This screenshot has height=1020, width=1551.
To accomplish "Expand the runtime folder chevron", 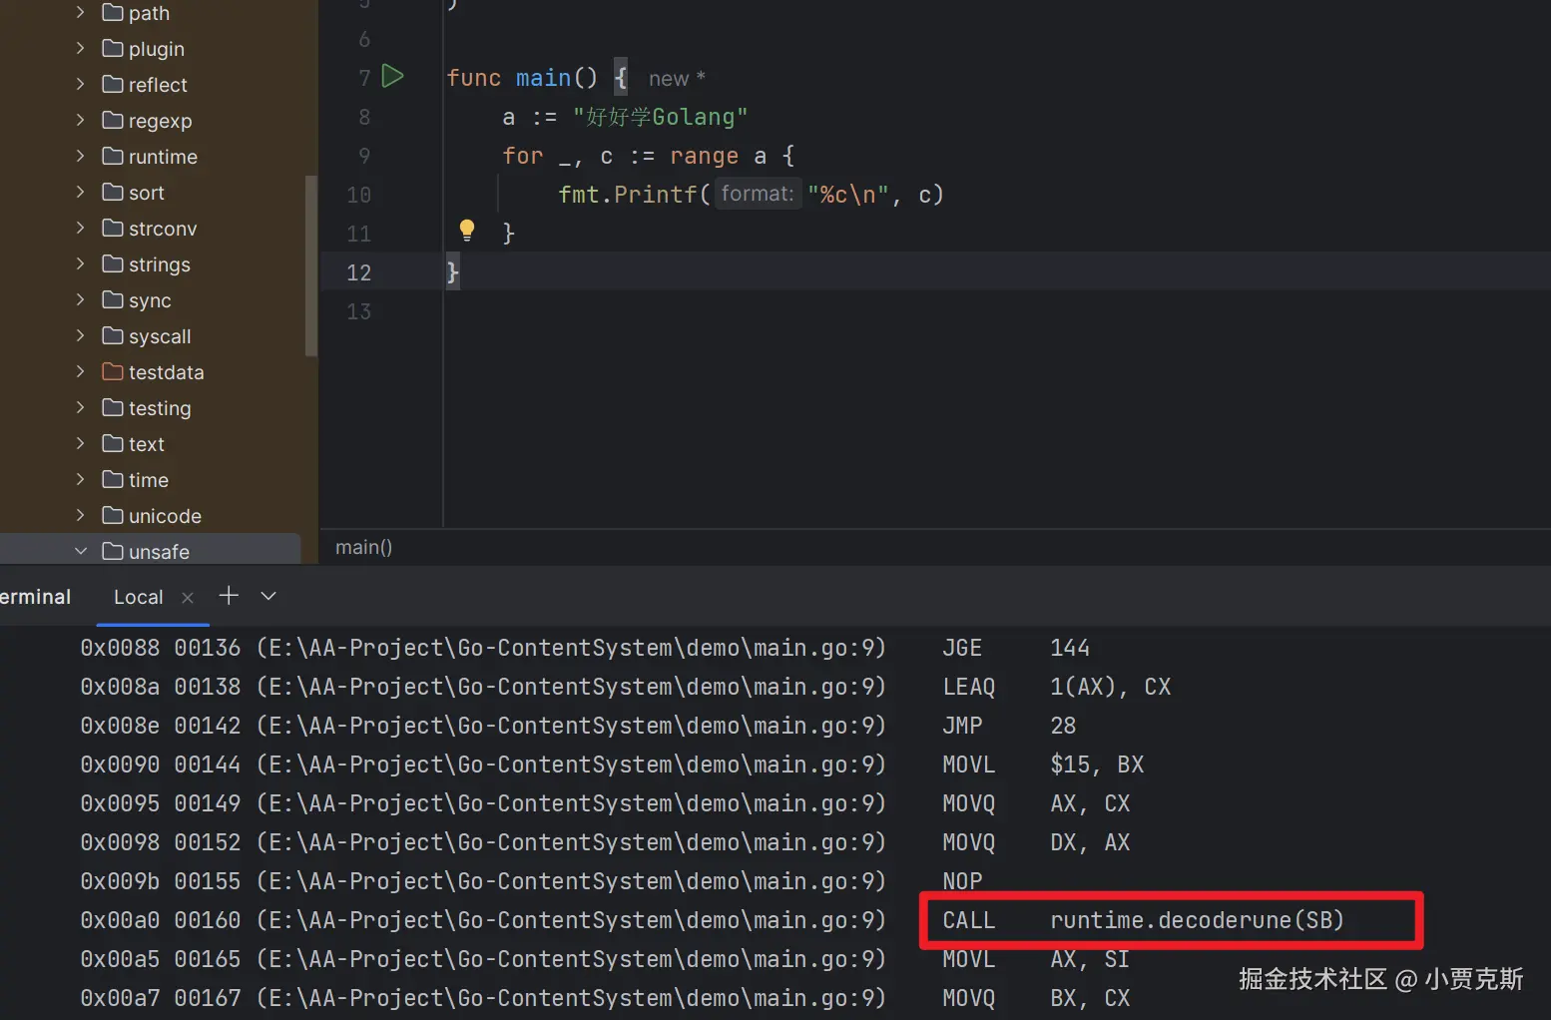I will tap(80, 156).
